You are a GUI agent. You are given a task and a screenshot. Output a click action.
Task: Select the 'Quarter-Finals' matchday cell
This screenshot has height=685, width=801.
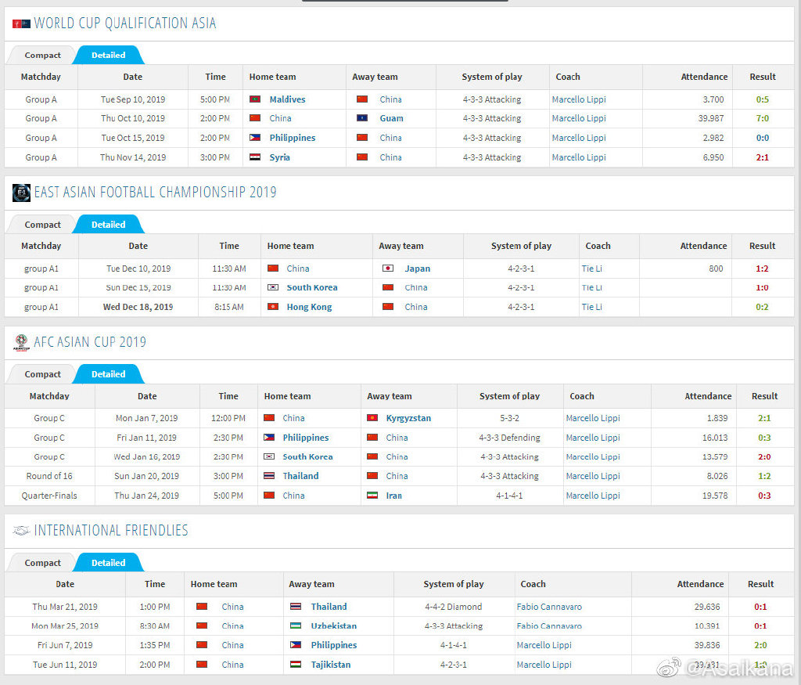click(x=49, y=496)
